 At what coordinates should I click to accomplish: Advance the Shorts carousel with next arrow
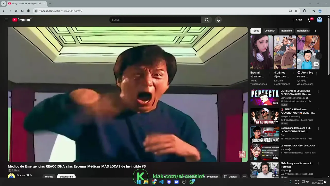point(319,56)
